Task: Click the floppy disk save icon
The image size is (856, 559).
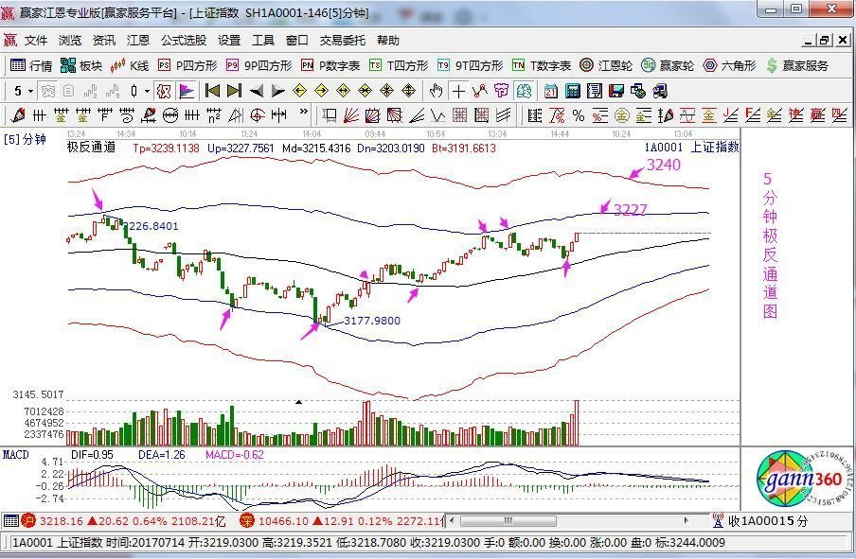Action: click(616, 91)
